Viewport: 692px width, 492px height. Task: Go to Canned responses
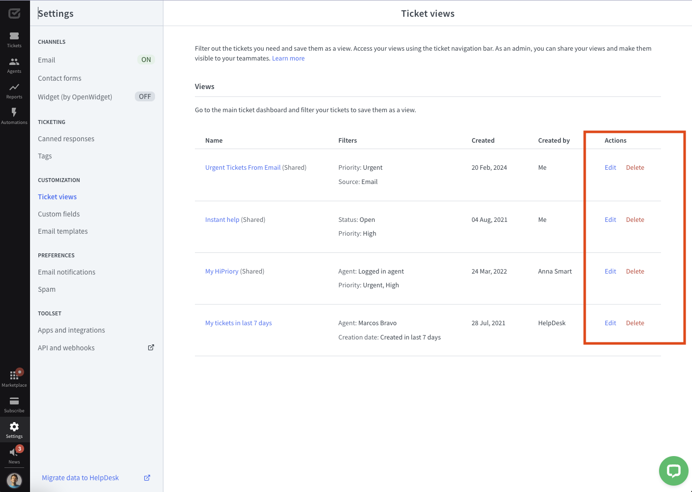point(66,139)
